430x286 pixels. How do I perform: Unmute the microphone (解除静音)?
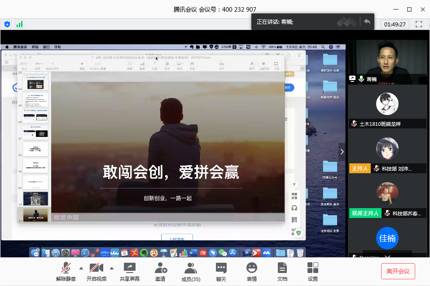(66, 272)
